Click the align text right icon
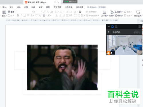The height and width of the screenshot is (107, 143). coord(64,15)
